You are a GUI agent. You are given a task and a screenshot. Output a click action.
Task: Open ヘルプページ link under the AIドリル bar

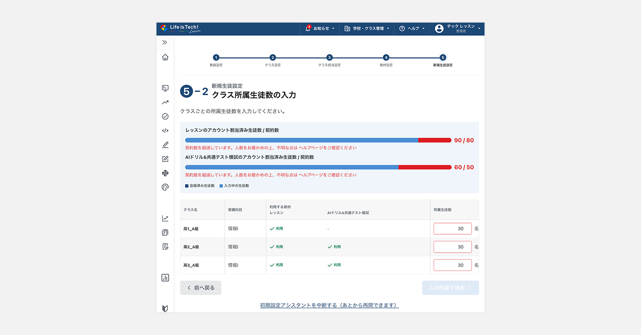[x=311, y=175]
